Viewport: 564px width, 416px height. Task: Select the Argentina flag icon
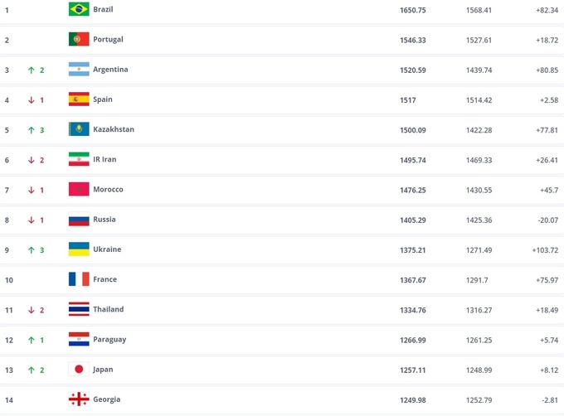click(x=79, y=70)
